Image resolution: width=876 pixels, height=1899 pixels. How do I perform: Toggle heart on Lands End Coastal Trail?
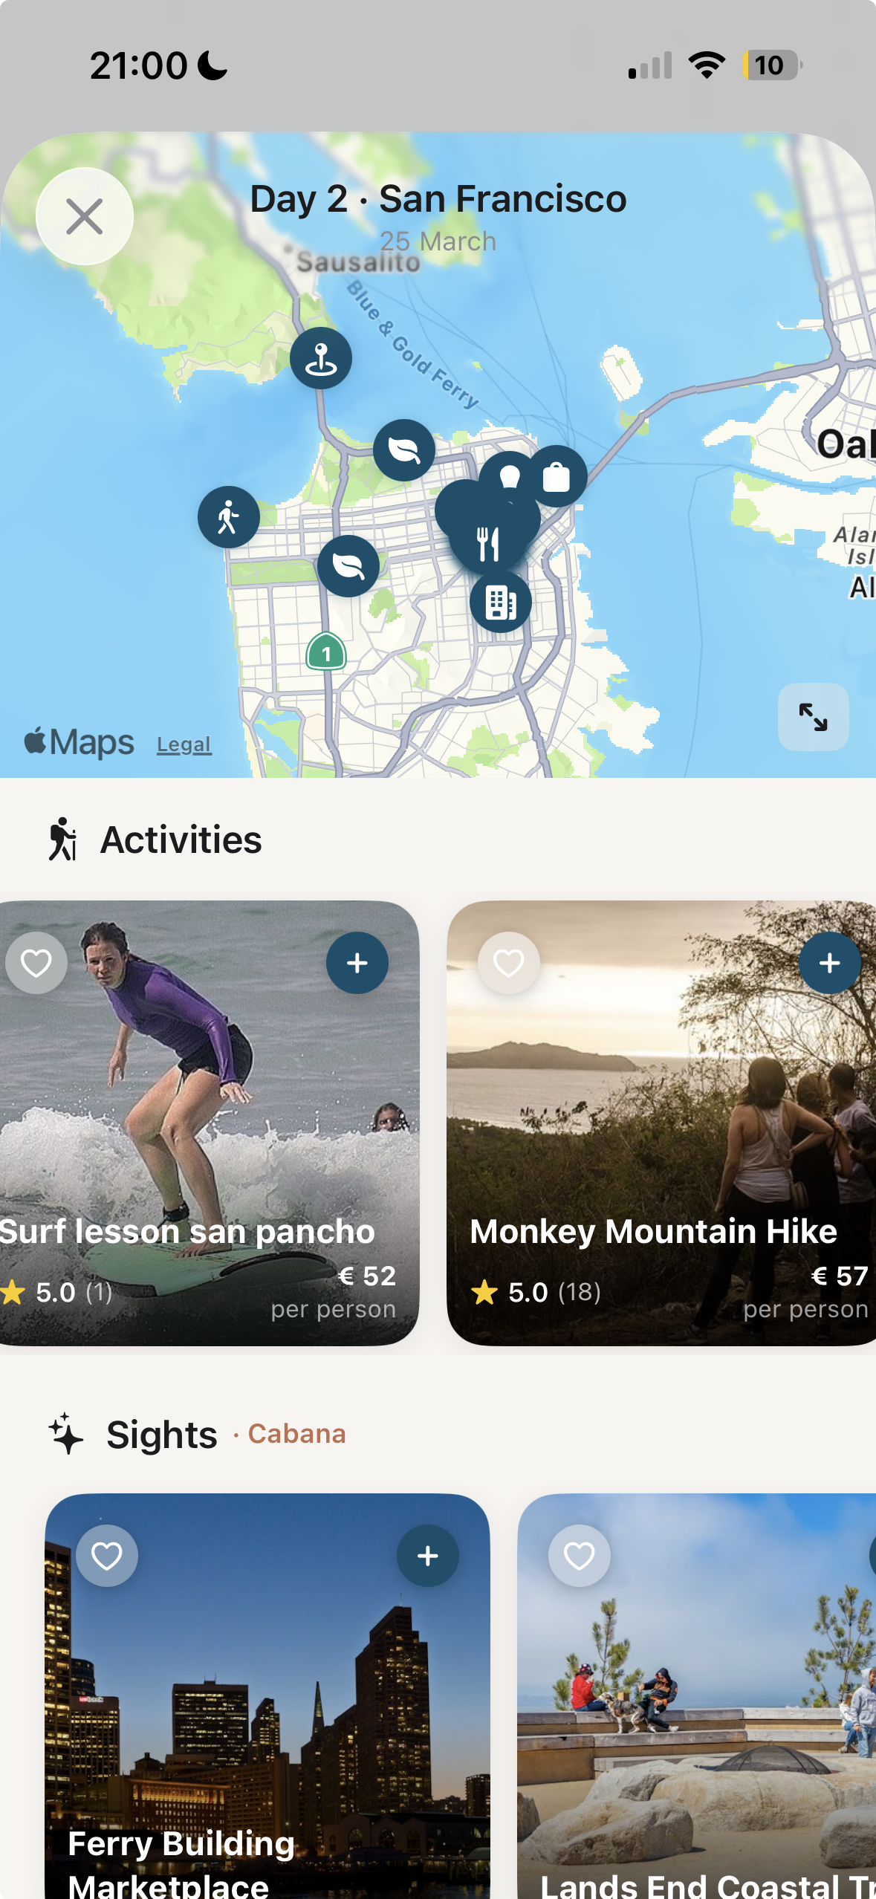[x=580, y=1556]
